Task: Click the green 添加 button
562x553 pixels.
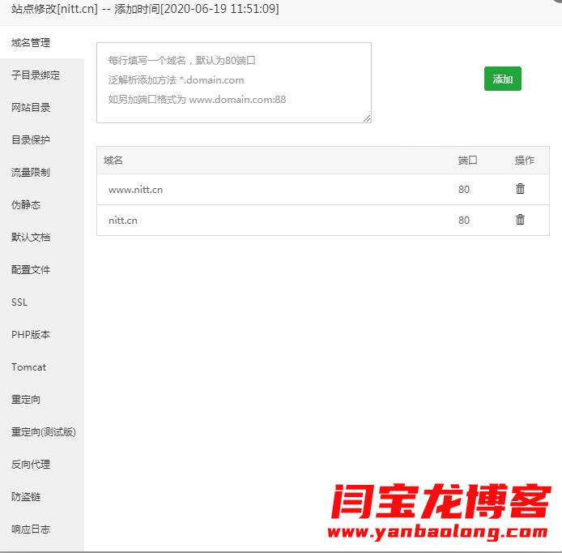Action: [x=502, y=79]
